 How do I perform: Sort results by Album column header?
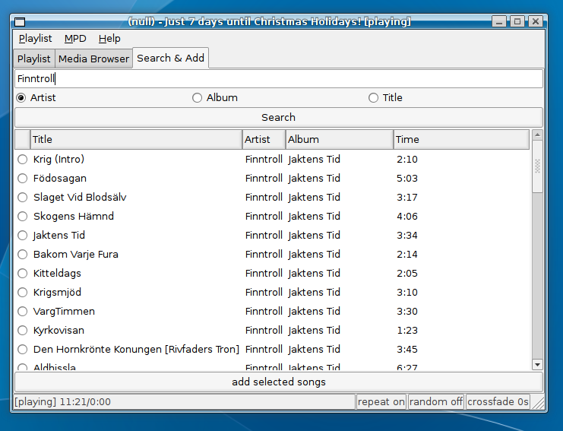[x=340, y=139]
